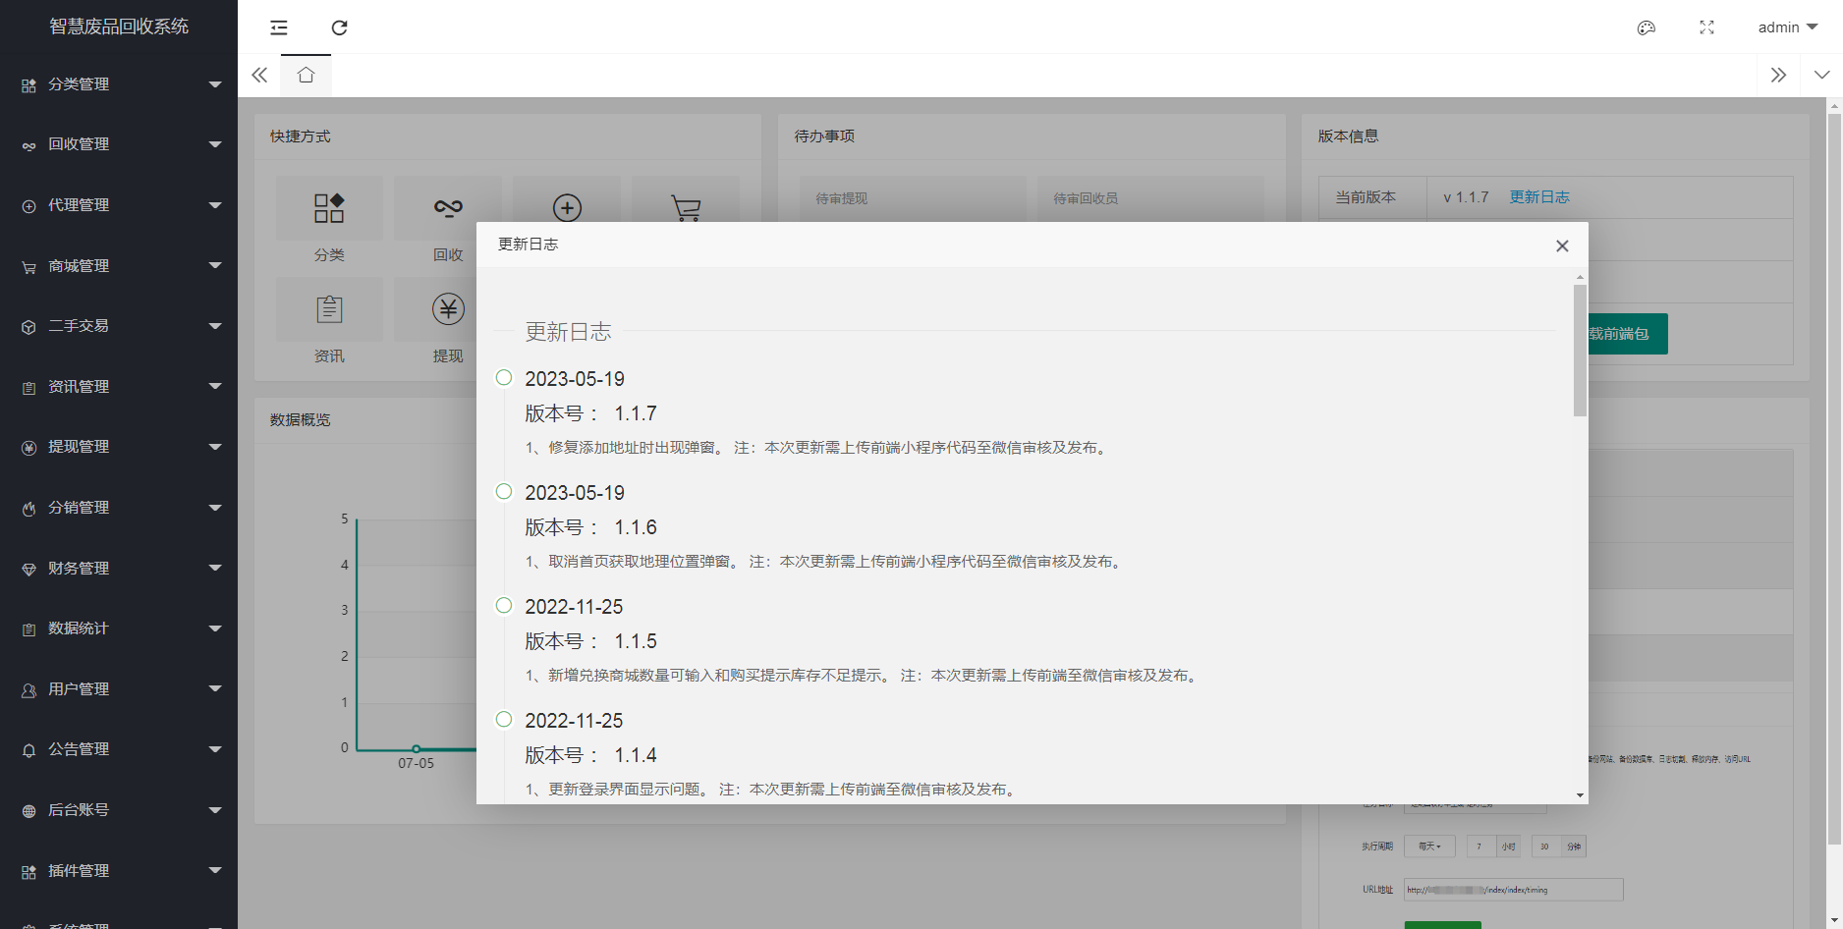Click the URL地址 input field
Viewport: 1843px width, 929px height.
pos(1513,890)
